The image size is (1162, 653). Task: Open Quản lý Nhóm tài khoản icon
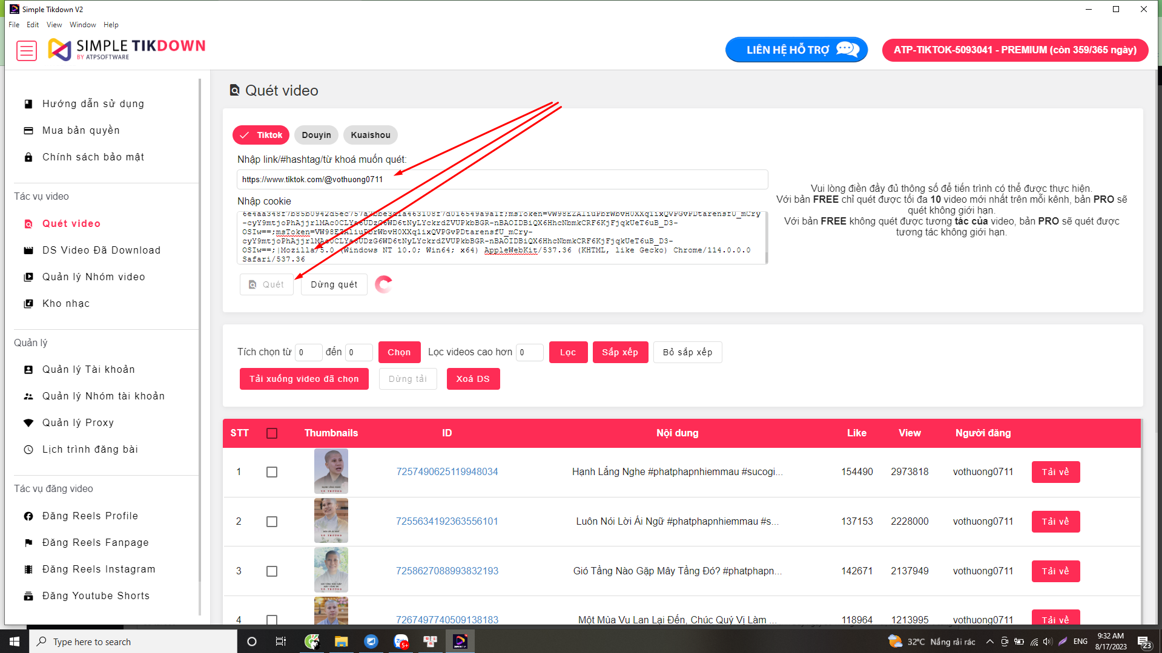(x=28, y=396)
